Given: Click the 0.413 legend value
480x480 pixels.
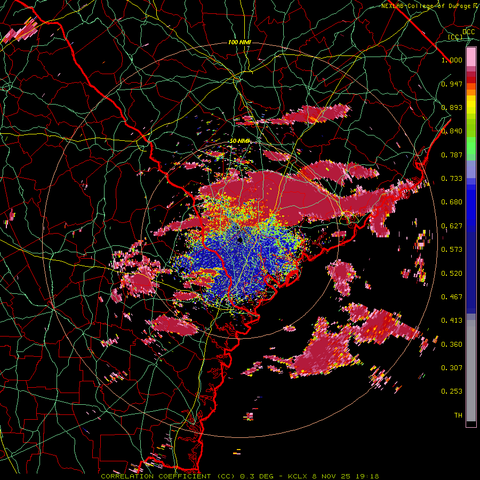Looking at the screenshot, I should 452,321.
